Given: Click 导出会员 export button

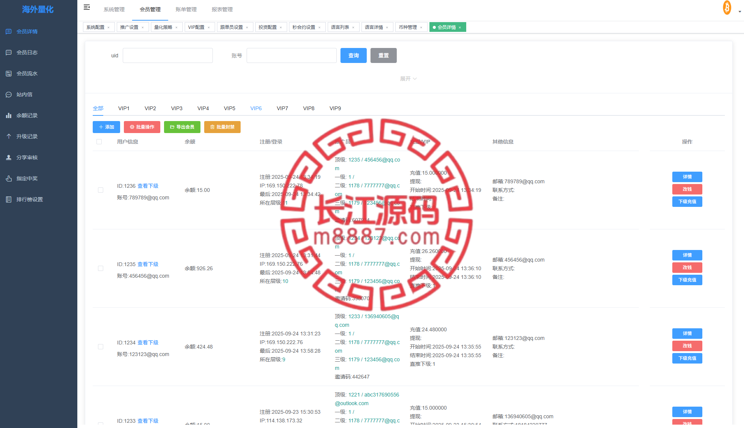Looking at the screenshot, I should click(182, 127).
